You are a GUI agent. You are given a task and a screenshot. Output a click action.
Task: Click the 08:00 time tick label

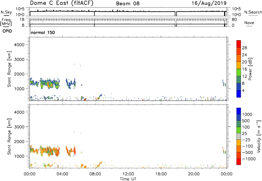[x=95, y=174]
